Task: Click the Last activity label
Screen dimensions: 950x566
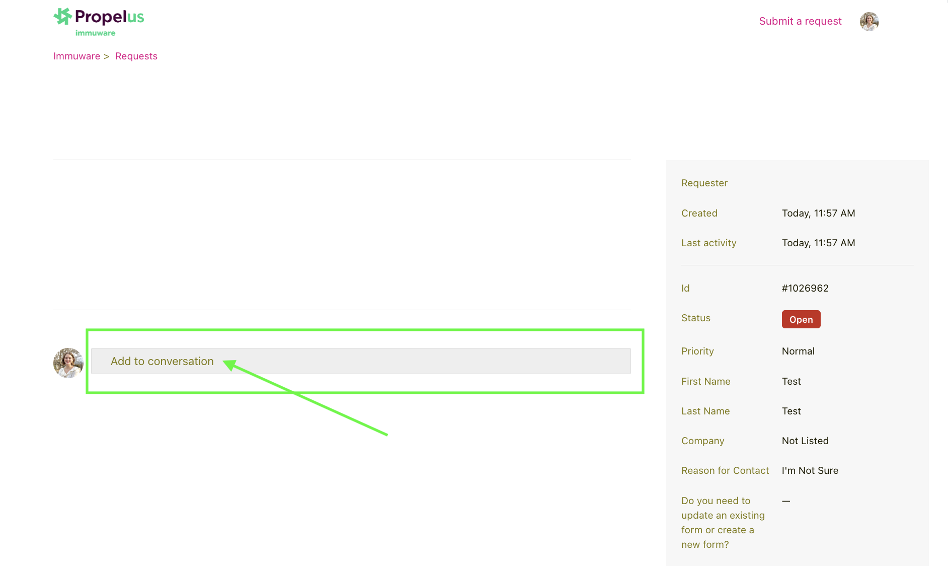Action: coord(709,243)
